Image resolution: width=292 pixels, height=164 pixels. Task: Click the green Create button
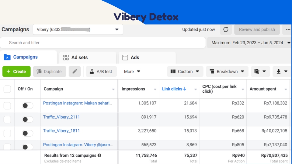point(16,71)
